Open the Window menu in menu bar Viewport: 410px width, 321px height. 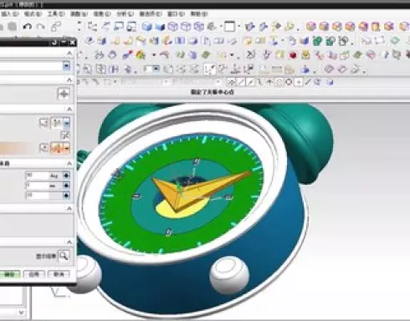point(176,13)
